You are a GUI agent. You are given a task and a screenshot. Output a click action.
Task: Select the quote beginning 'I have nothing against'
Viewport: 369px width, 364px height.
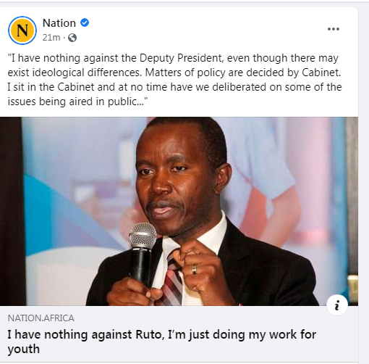(177, 80)
